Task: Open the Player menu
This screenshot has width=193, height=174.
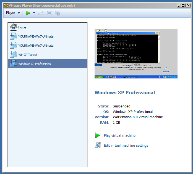Action: pyautogui.click(x=13, y=13)
